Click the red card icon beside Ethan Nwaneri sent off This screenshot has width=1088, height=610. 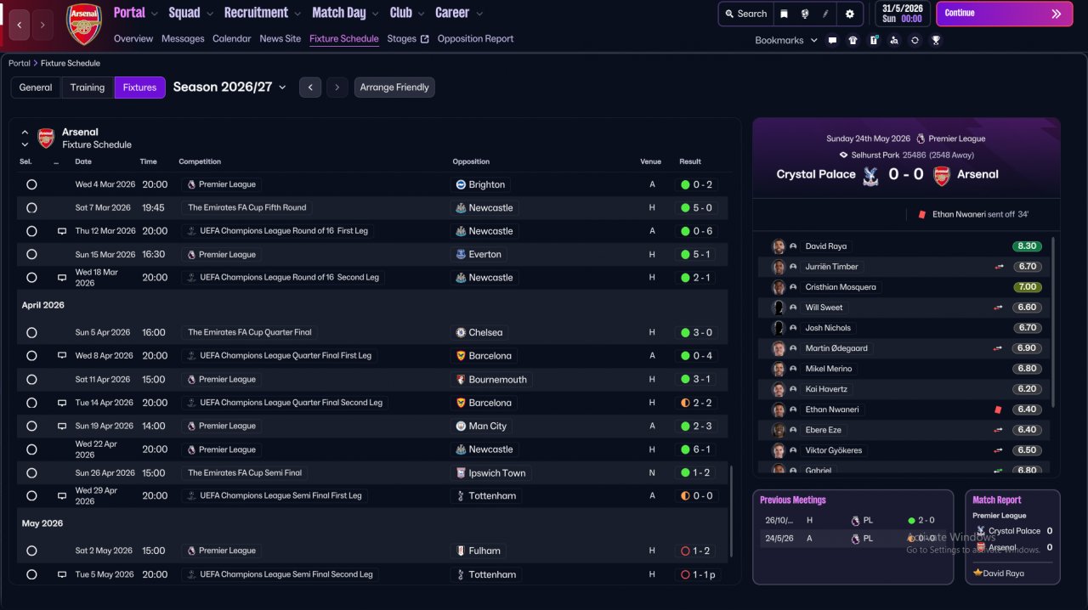coord(921,215)
